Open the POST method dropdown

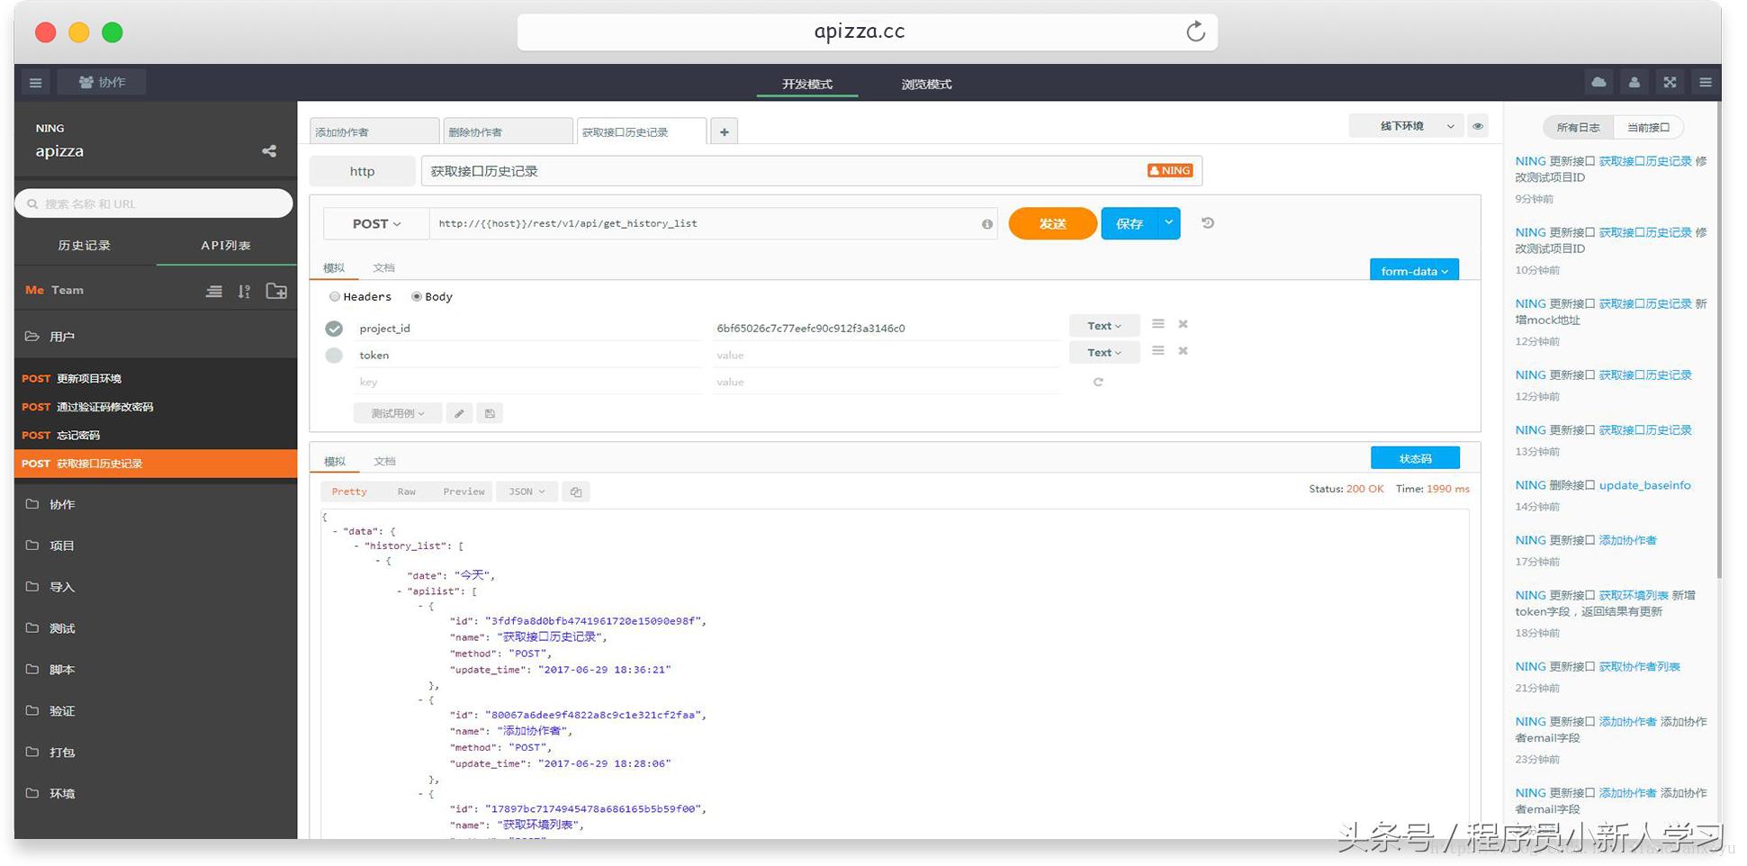[376, 223]
